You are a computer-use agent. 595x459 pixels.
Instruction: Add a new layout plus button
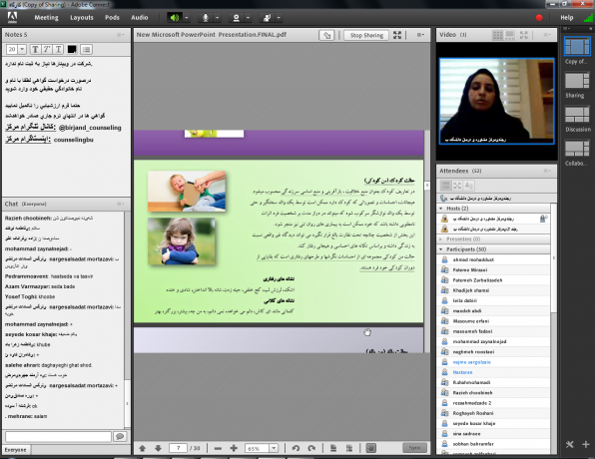pyautogui.click(x=585, y=444)
